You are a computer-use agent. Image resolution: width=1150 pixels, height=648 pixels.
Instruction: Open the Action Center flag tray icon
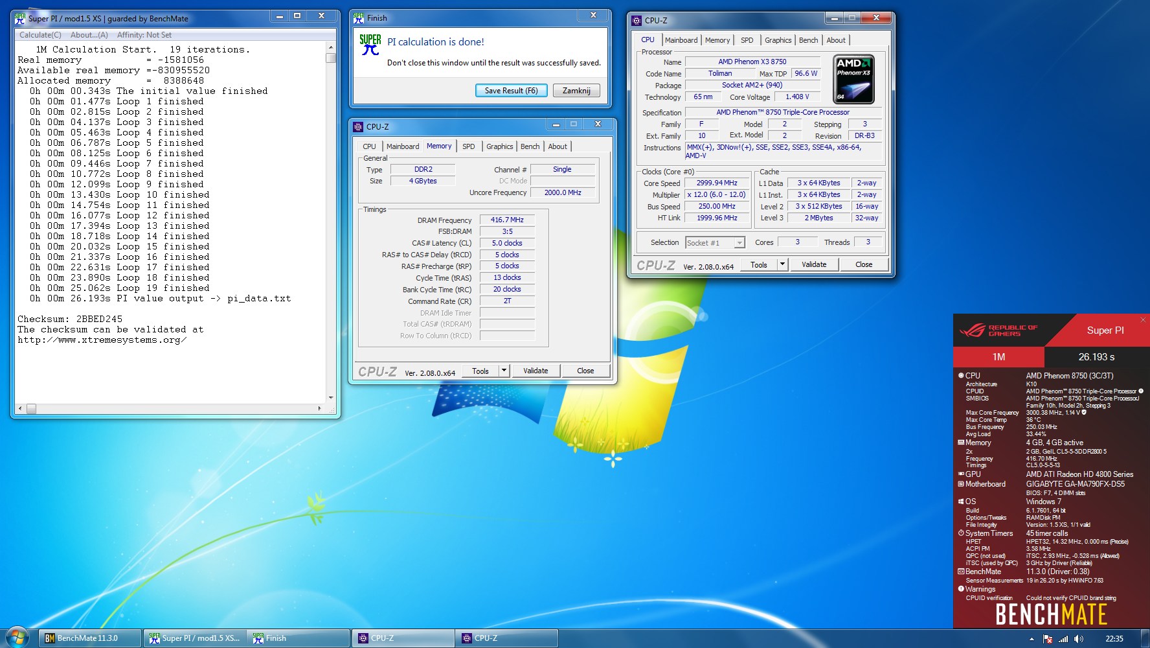tap(1048, 638)
